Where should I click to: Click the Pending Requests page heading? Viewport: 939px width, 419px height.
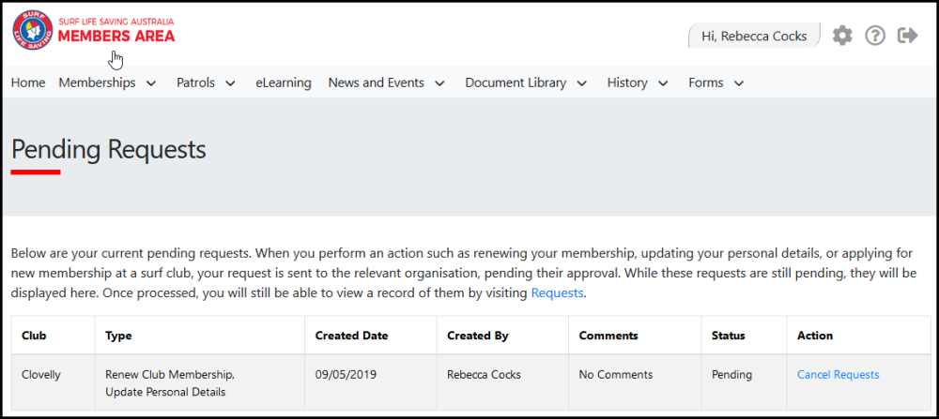point(108,149)
